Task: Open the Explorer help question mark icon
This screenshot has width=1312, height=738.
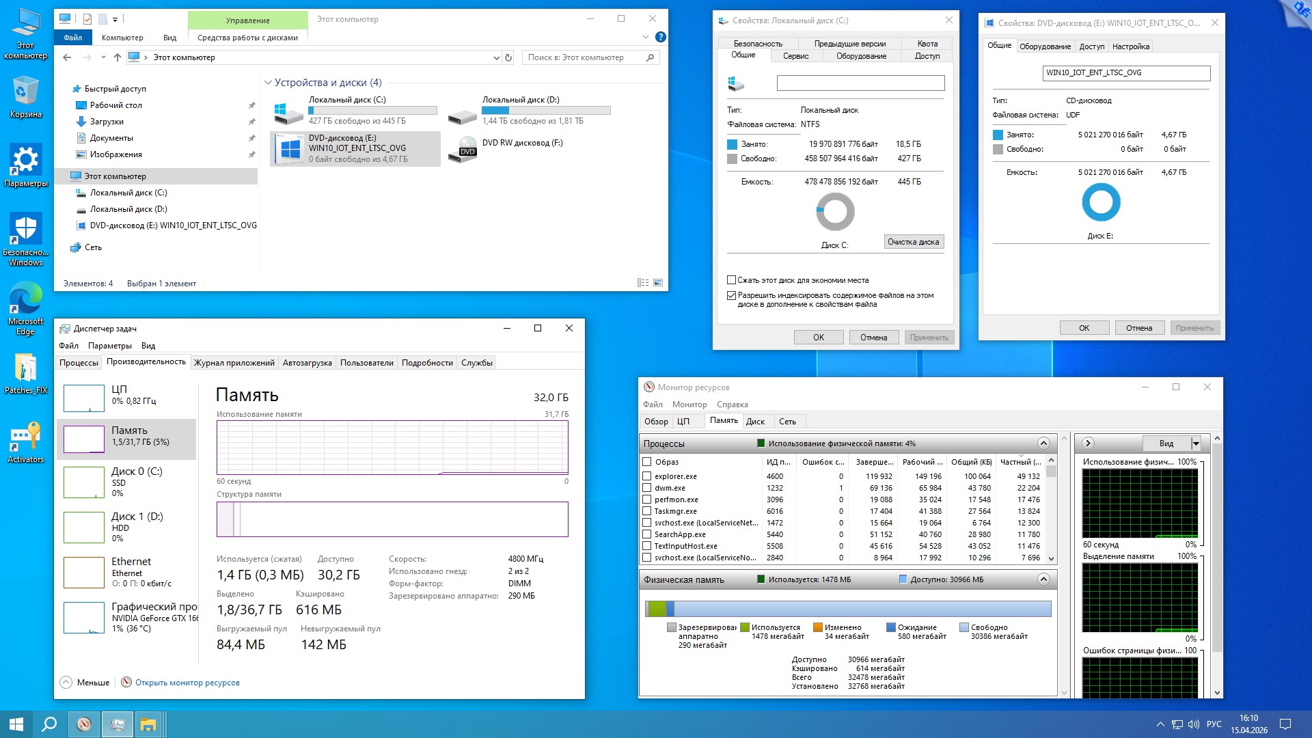Action: [x=660, y=37]
